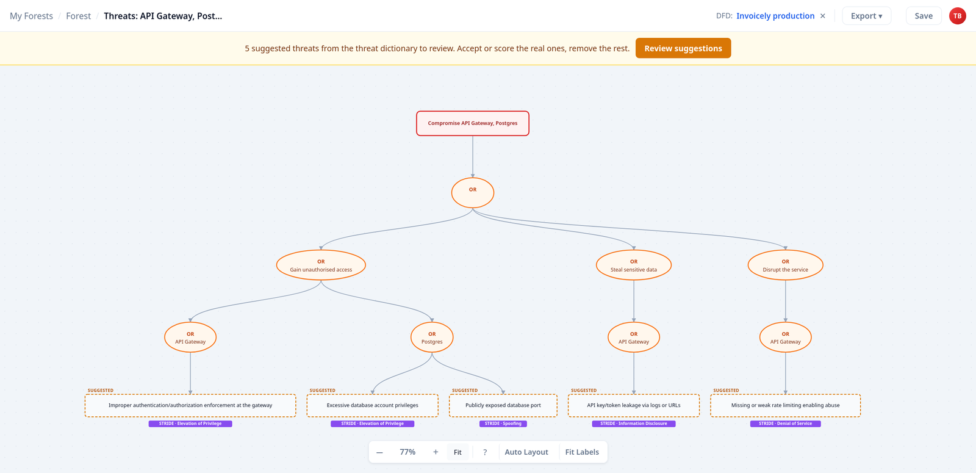Select the Improper authentication/authorization enforcement suggested threat
Image resolution: width=976 pixels, height=473 pixels.
[190, 405]
